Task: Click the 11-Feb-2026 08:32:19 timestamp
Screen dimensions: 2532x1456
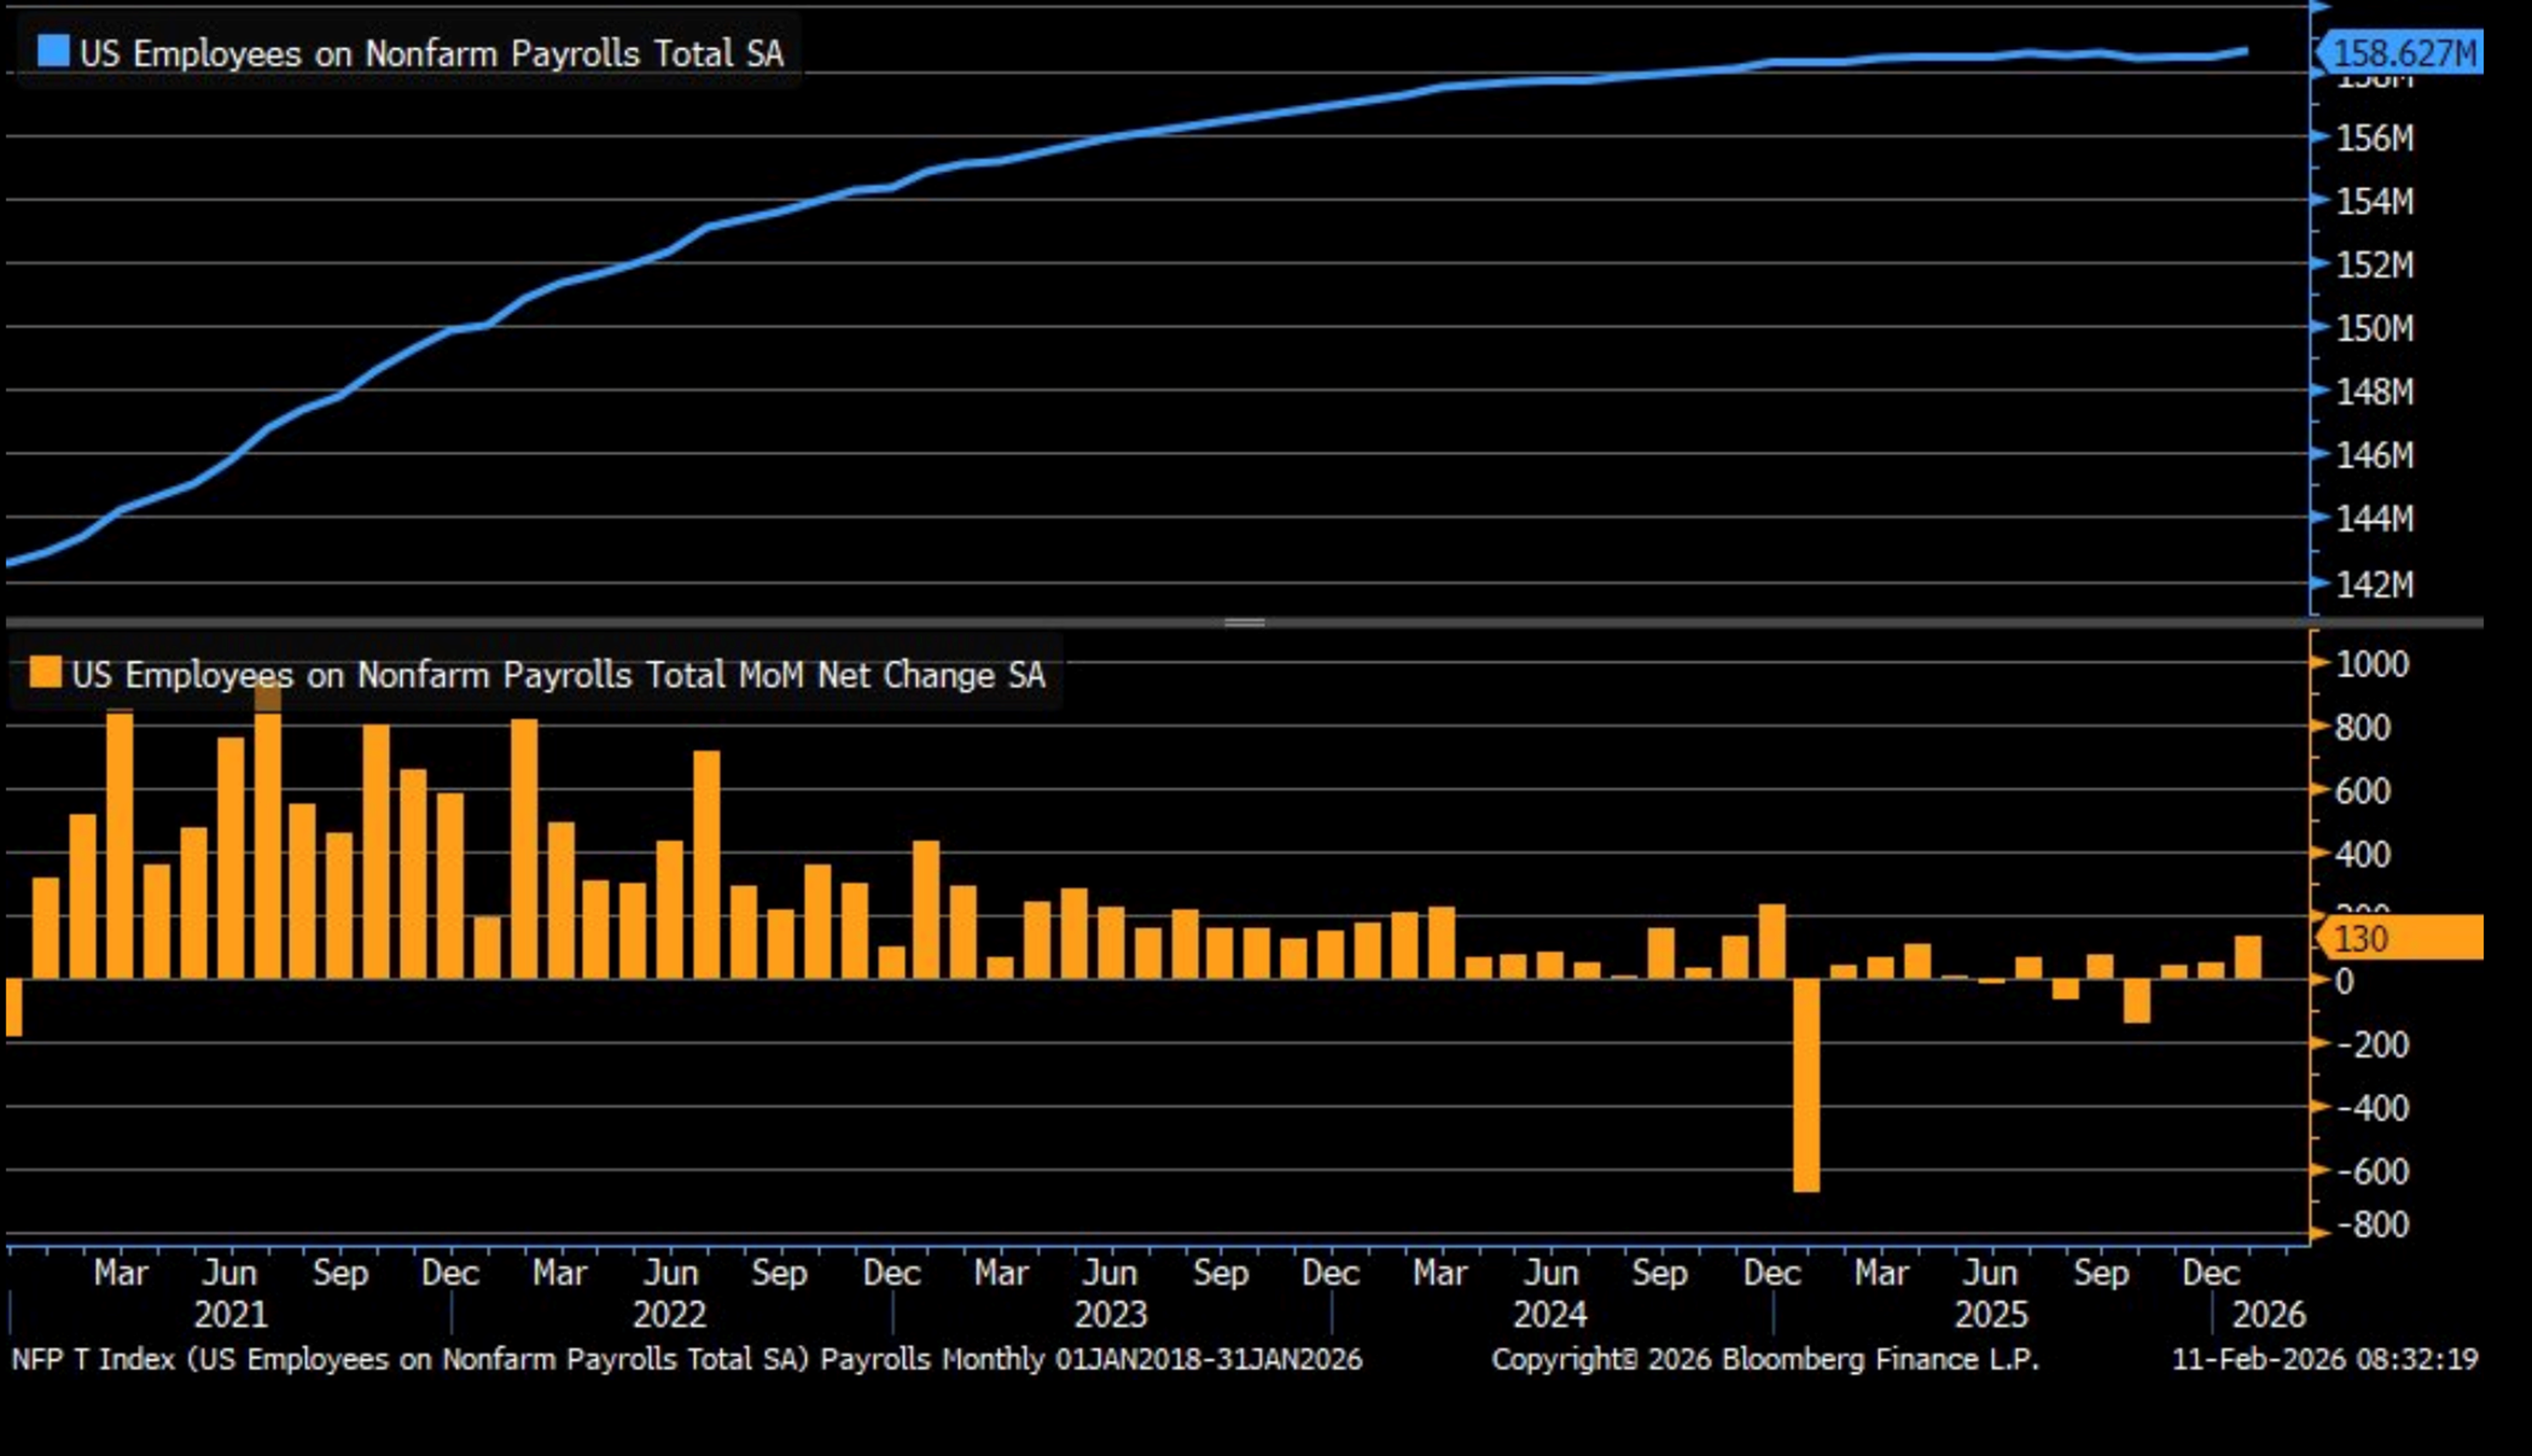Action: click(x=2325, y=1359)
